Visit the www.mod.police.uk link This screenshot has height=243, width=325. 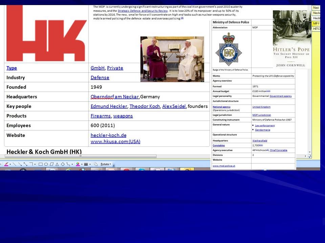click(x=224, y=166)
